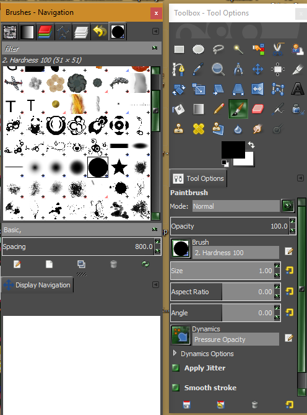Image resolution: width=307 pixels, height=415 pixels.
Task: Select the Dodge/Burn tool
Action: coord(278,129)
